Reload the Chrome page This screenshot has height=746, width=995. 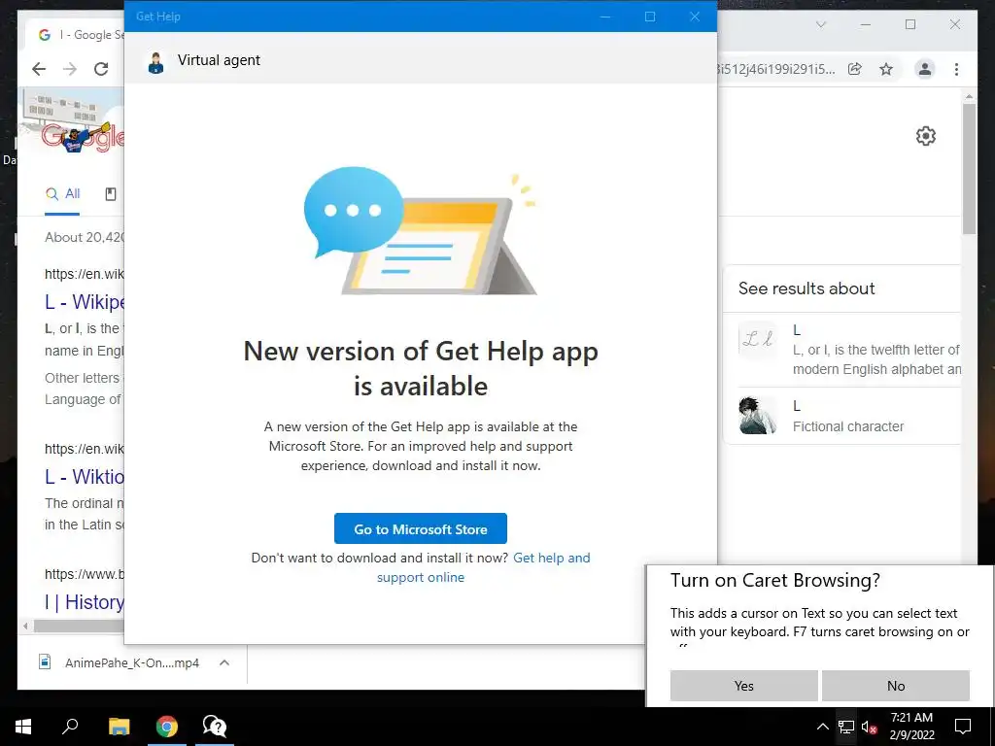tap(101, 69)
